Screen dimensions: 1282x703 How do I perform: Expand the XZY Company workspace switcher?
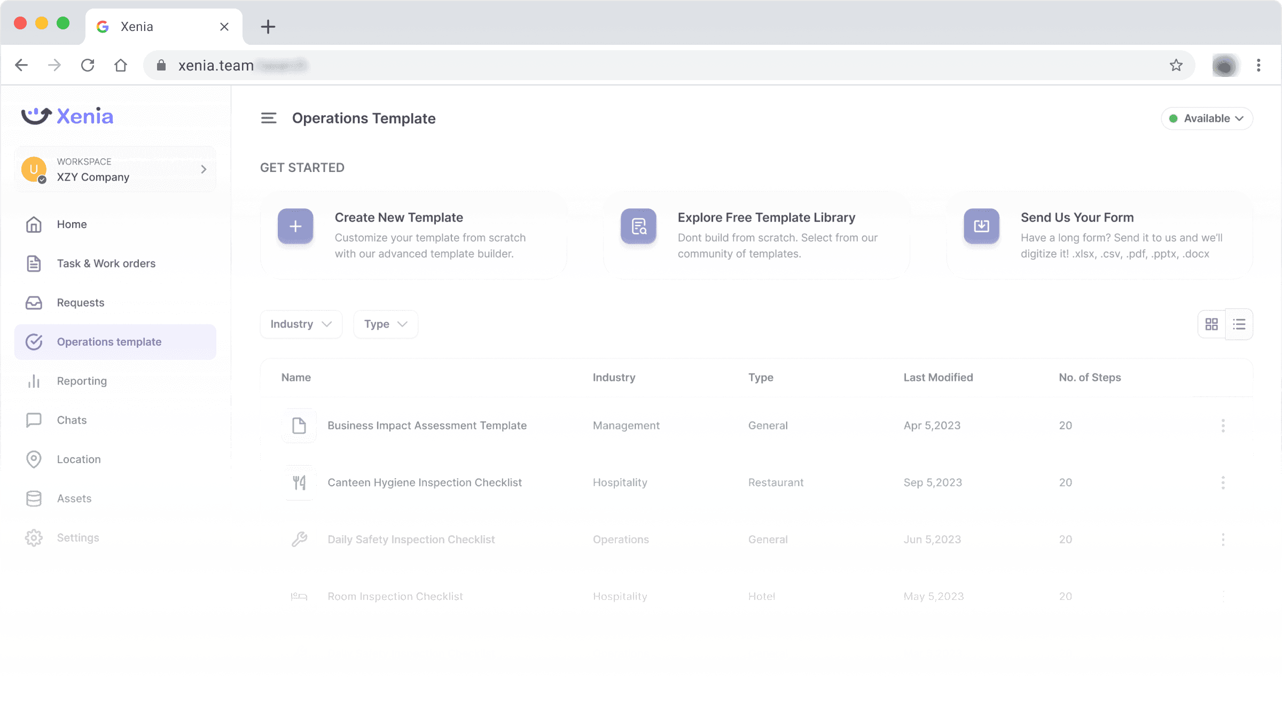click(115, 169)
